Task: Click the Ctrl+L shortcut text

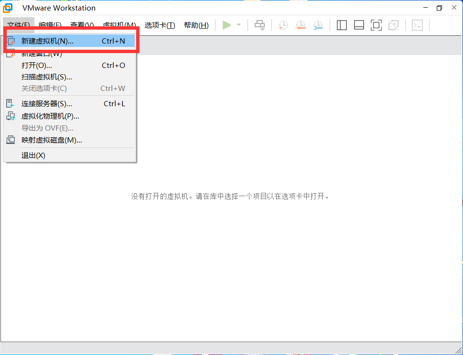Action: tap(114, 104)
